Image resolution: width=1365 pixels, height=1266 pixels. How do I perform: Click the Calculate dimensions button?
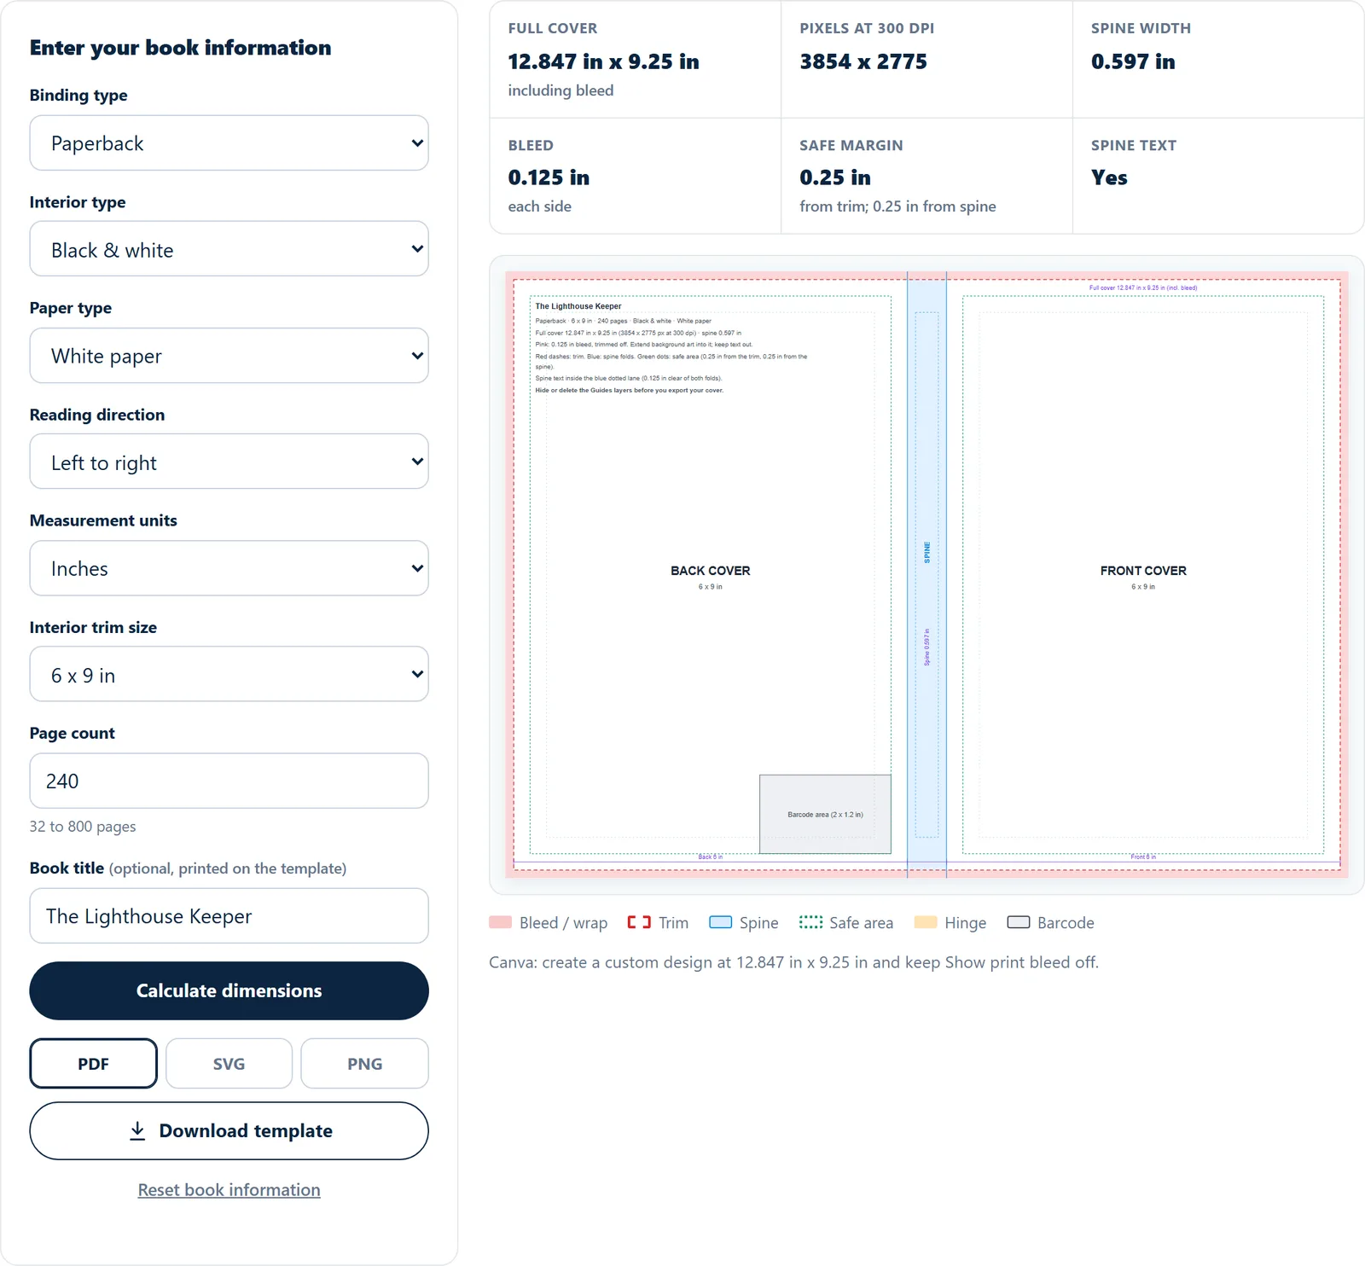point(229,990)
